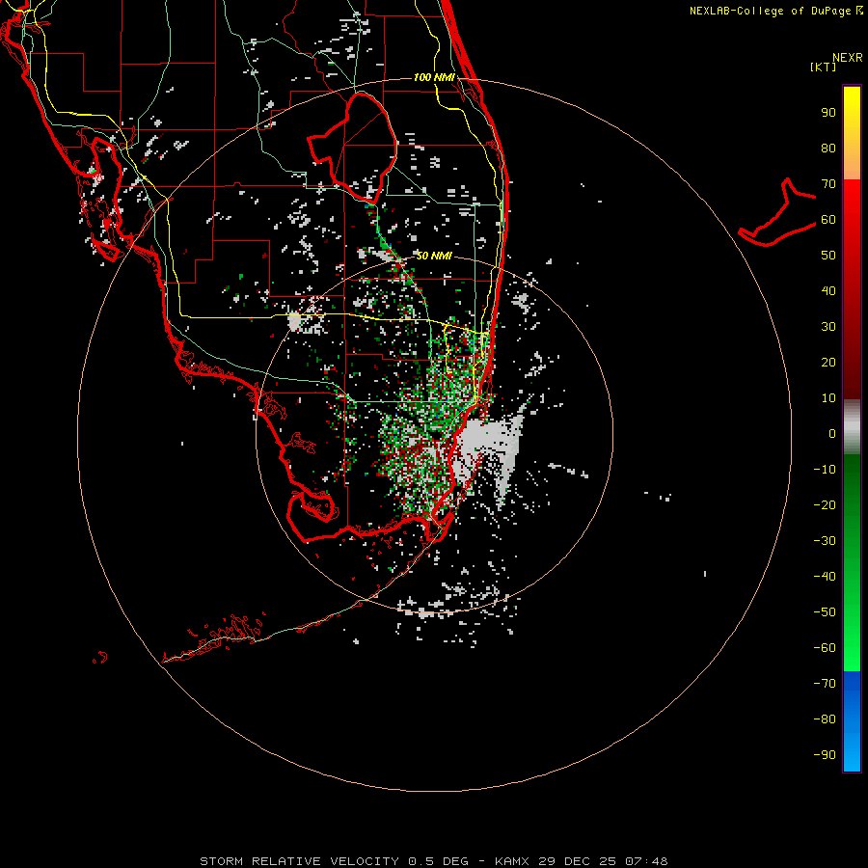Click the 70 value on color scale

tap(828, 184)
